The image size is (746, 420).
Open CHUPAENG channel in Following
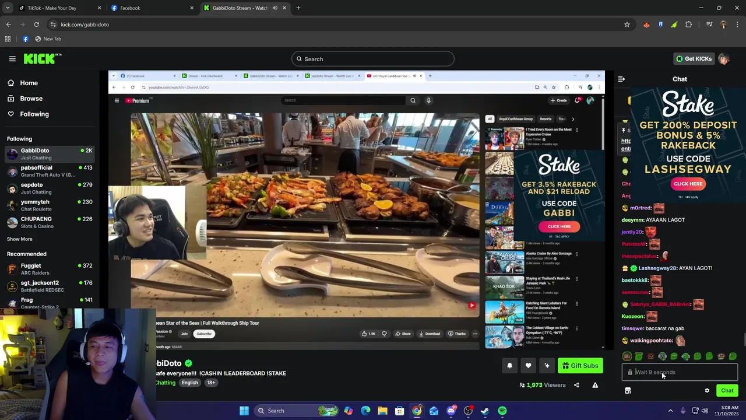(x=50, y=222)
